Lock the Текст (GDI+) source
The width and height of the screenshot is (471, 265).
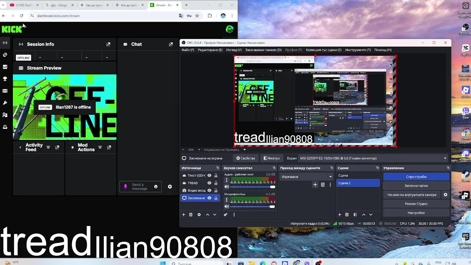pyautogui.click(x=216, y=176)
